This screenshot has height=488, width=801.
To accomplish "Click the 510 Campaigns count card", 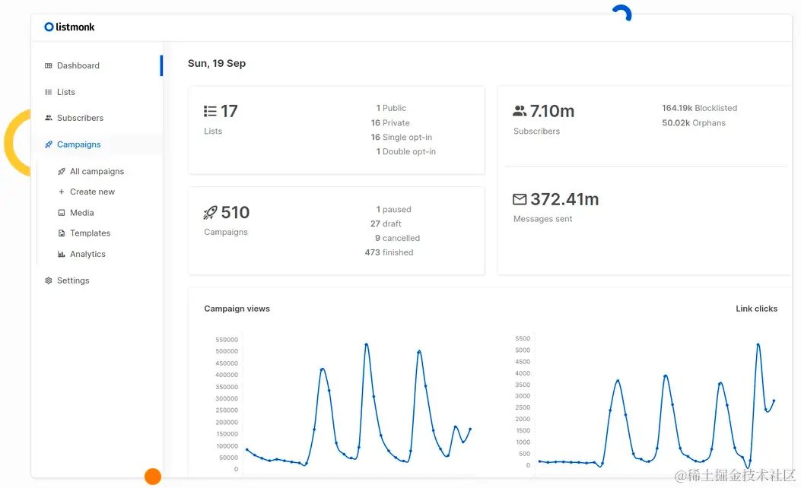I will [x=336, y=231].
